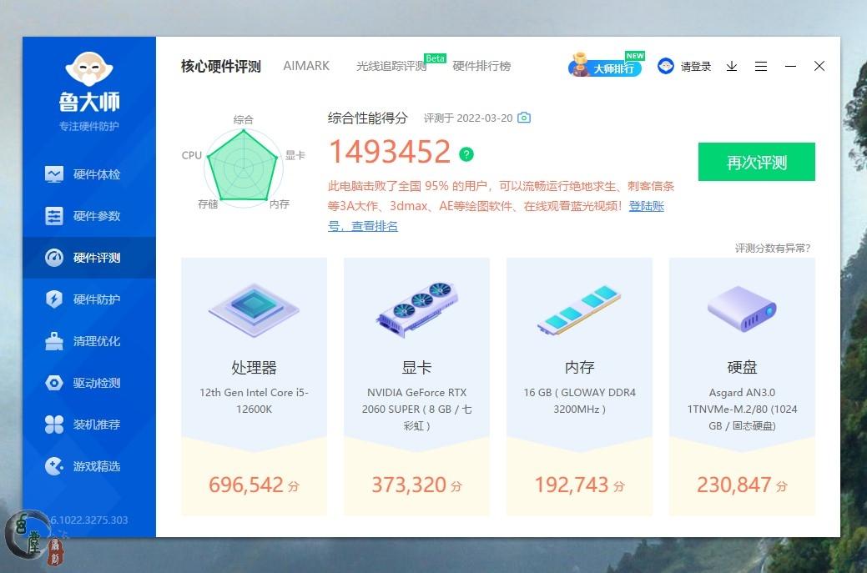The height and width of the screenshot is (573, 867).
Task: Click the 综合性能得分 heading
Action: coord(368,118)
